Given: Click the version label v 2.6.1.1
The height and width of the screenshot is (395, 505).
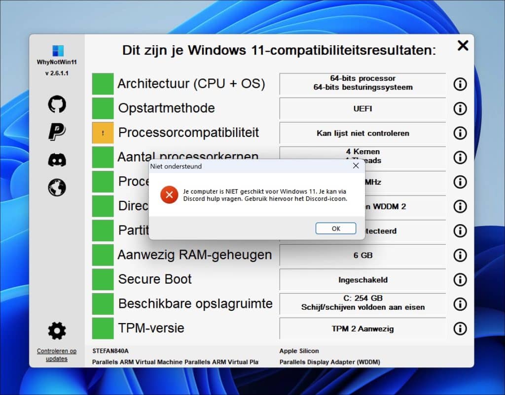Looking at the screenshot, I should [57, 73].
